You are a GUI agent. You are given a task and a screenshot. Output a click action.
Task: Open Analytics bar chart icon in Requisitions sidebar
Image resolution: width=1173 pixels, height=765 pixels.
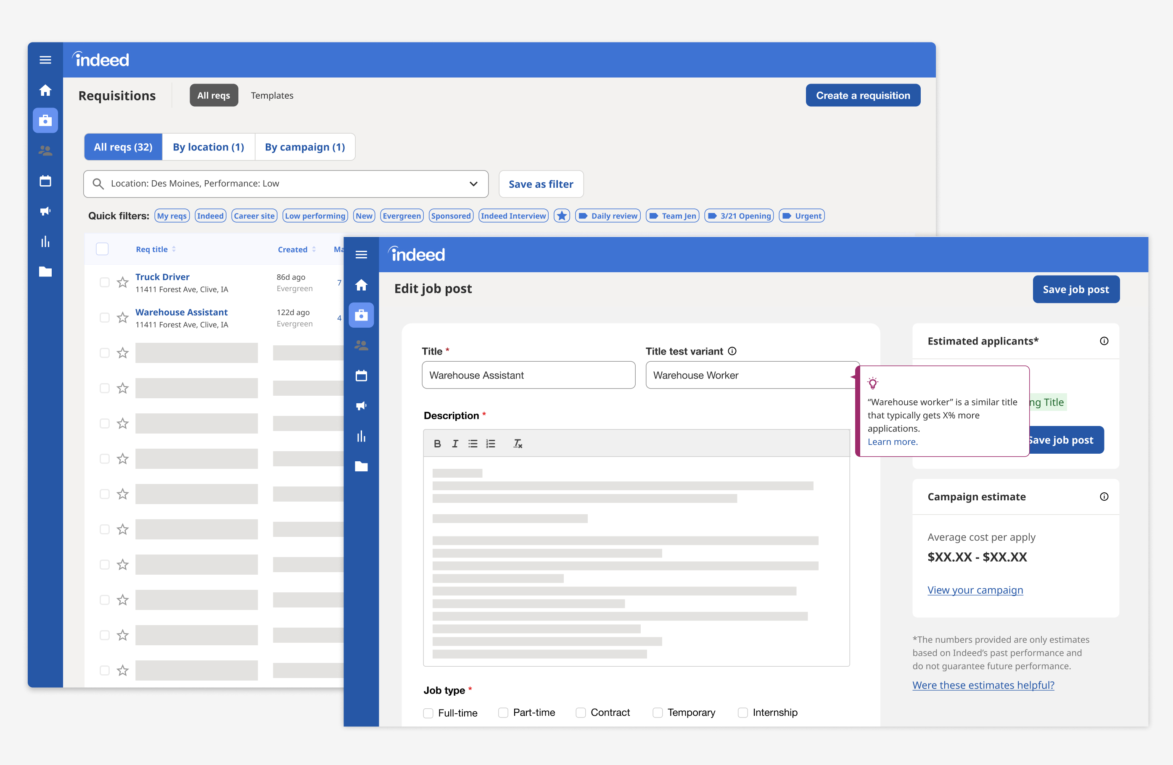(x=45, y=242)
